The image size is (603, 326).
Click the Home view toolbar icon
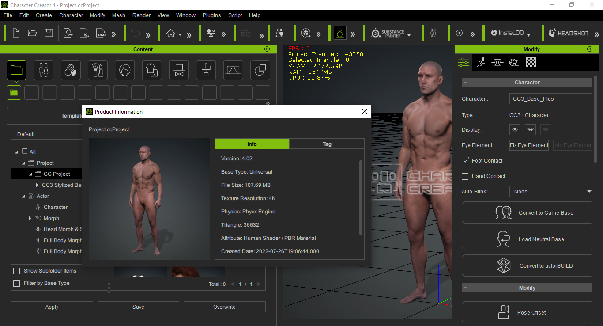coord(170,33)
